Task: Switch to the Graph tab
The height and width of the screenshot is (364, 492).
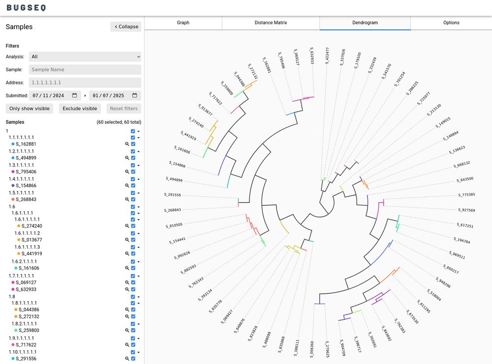Action: click(x=183, y=23)
